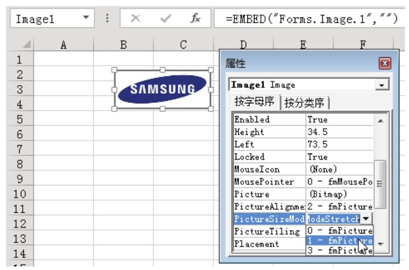Image resolution: width=409 pixels, height=270 pixels.
Task: Select the Height property value 34.5
Action: [x=339, y=132]
